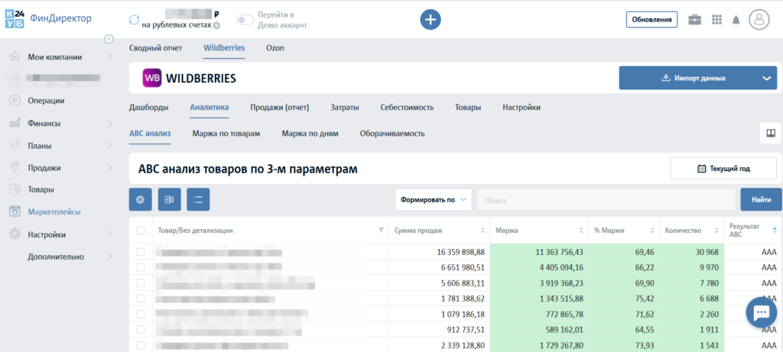Click the Поиск search field
The height and width of the screenshot is (352, 783).
(606, 199)
